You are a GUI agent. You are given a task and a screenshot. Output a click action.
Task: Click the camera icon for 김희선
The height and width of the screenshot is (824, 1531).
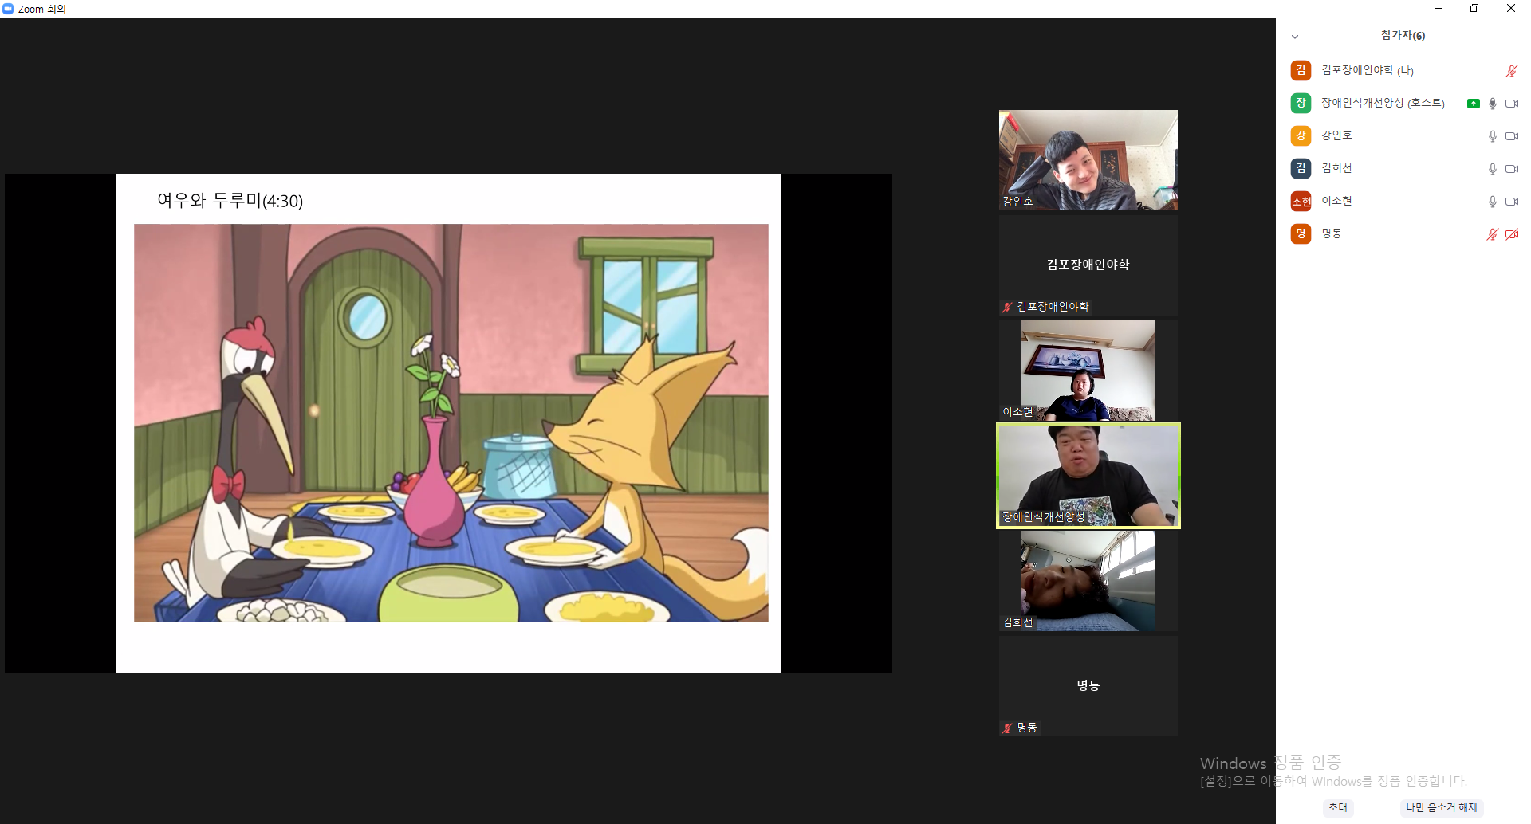pyautogui.click(x=1511, y=169)
